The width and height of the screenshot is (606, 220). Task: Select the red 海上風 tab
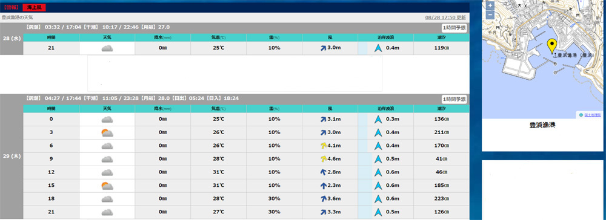click(x=35, y=7)
